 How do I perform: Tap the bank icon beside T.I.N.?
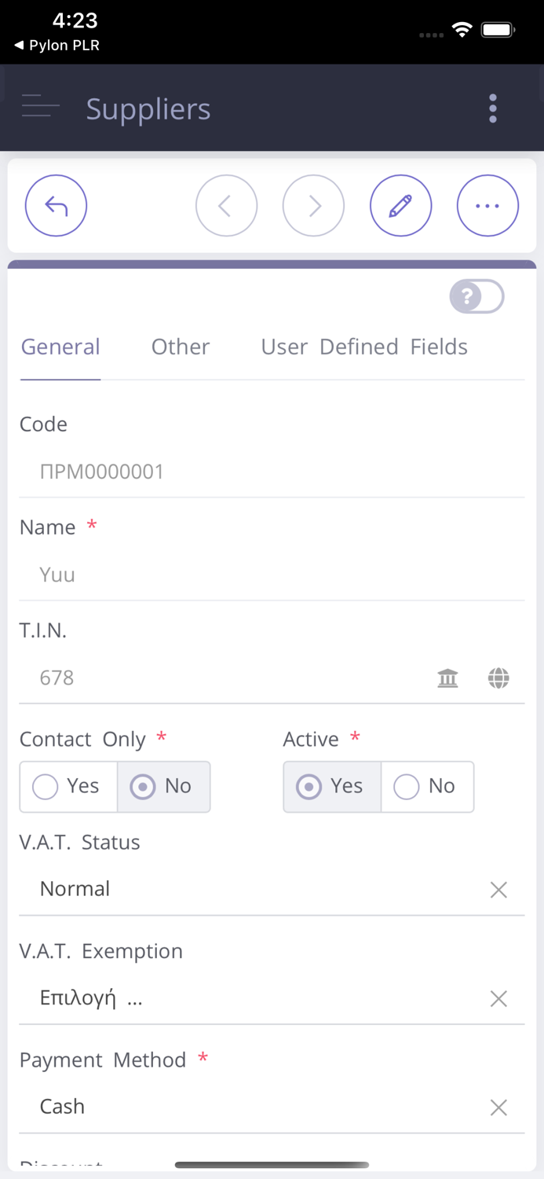point(447,678)
